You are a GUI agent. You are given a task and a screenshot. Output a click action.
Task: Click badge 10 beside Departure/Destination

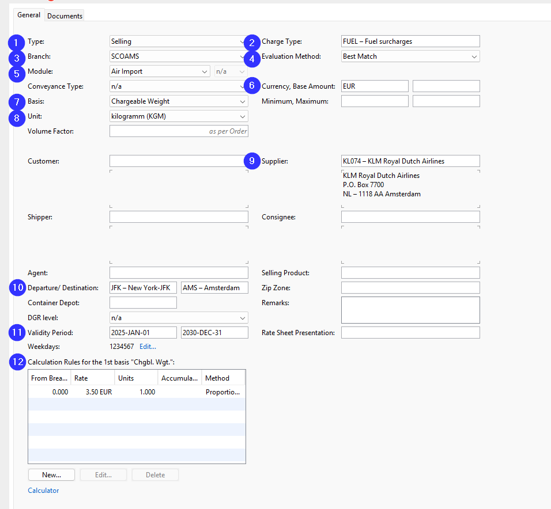[17, 288]
